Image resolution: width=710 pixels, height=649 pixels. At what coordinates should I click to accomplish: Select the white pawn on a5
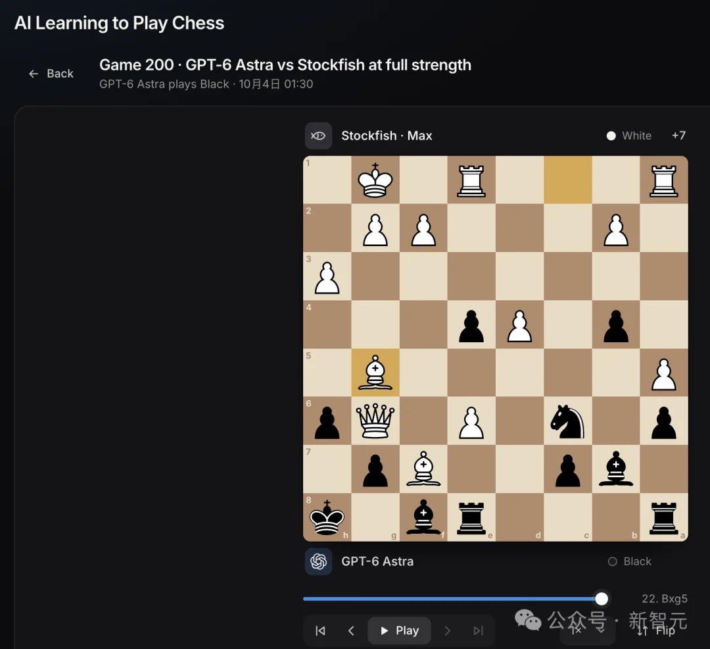[x=664, y=375]
